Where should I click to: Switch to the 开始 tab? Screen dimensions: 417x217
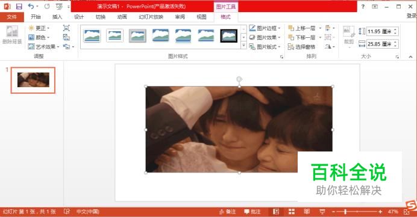click(36, 17)
